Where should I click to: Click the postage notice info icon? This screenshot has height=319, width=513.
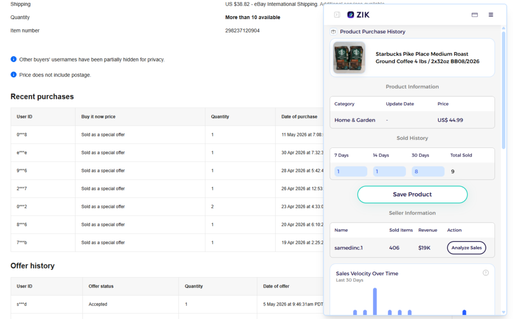coord(14,74)
